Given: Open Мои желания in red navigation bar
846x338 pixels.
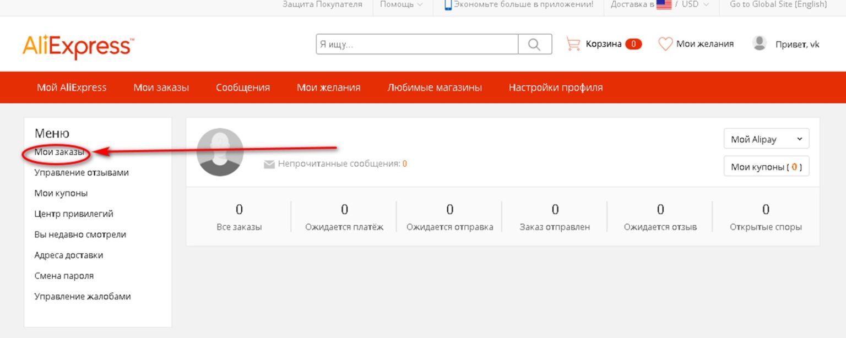Looking at the screenshot, I should tap(329, 88).
